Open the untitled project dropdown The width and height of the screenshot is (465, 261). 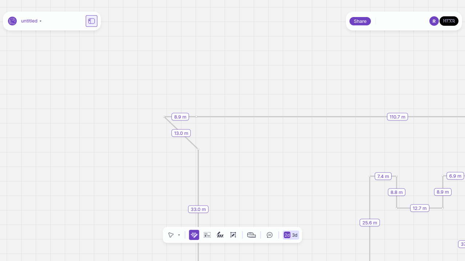(31, 21)
